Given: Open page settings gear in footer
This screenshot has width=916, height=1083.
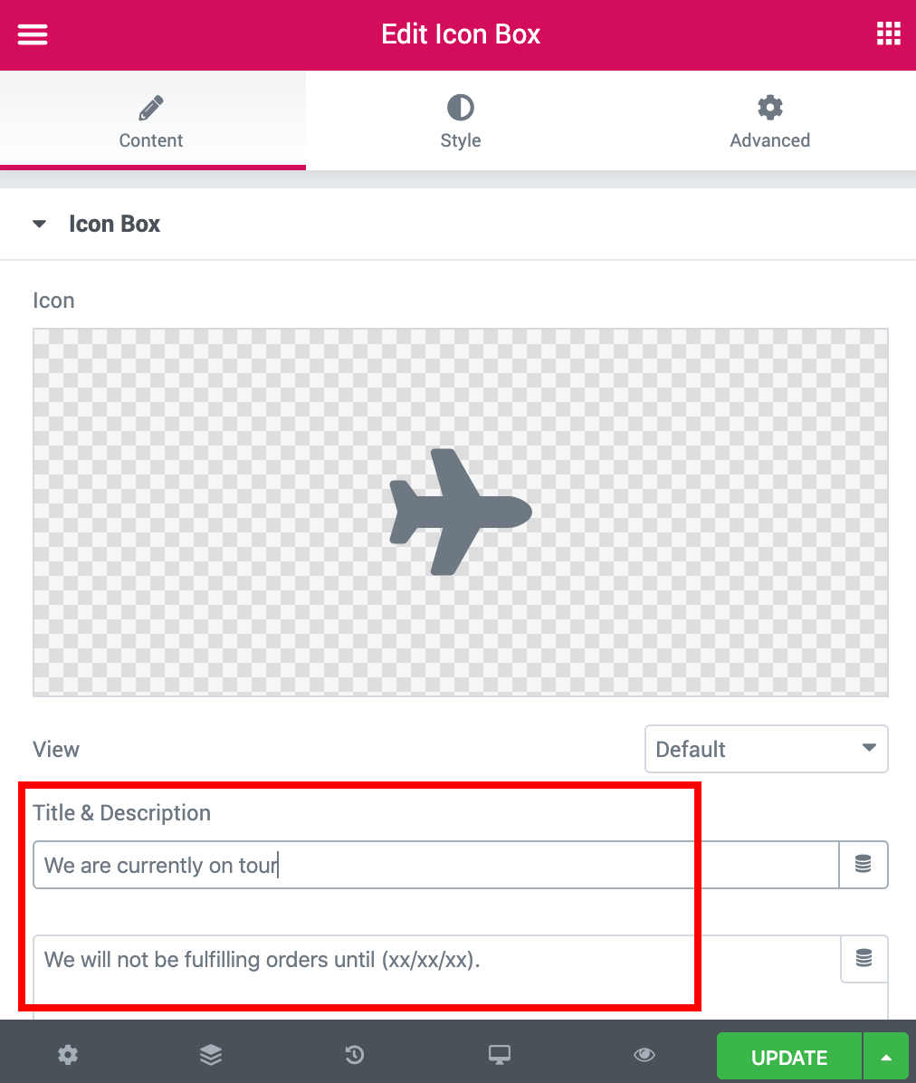Looking at the screenshot, I should [x=68, y=1055].
